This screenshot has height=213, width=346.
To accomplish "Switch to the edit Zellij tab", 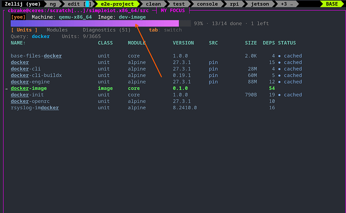I will click(79, 4).
